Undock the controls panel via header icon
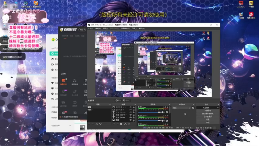This screenshot has height=146, width=259. pyautogui.click(x=218, y=104)
